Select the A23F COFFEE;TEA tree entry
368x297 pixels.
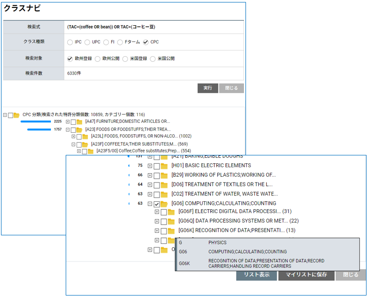pyautogui.click(x=132, y=144)
